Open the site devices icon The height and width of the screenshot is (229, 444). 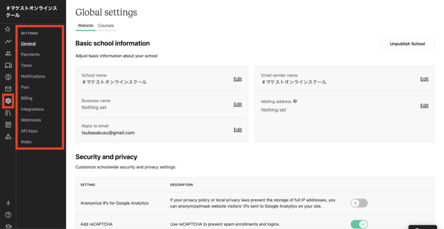8,65
